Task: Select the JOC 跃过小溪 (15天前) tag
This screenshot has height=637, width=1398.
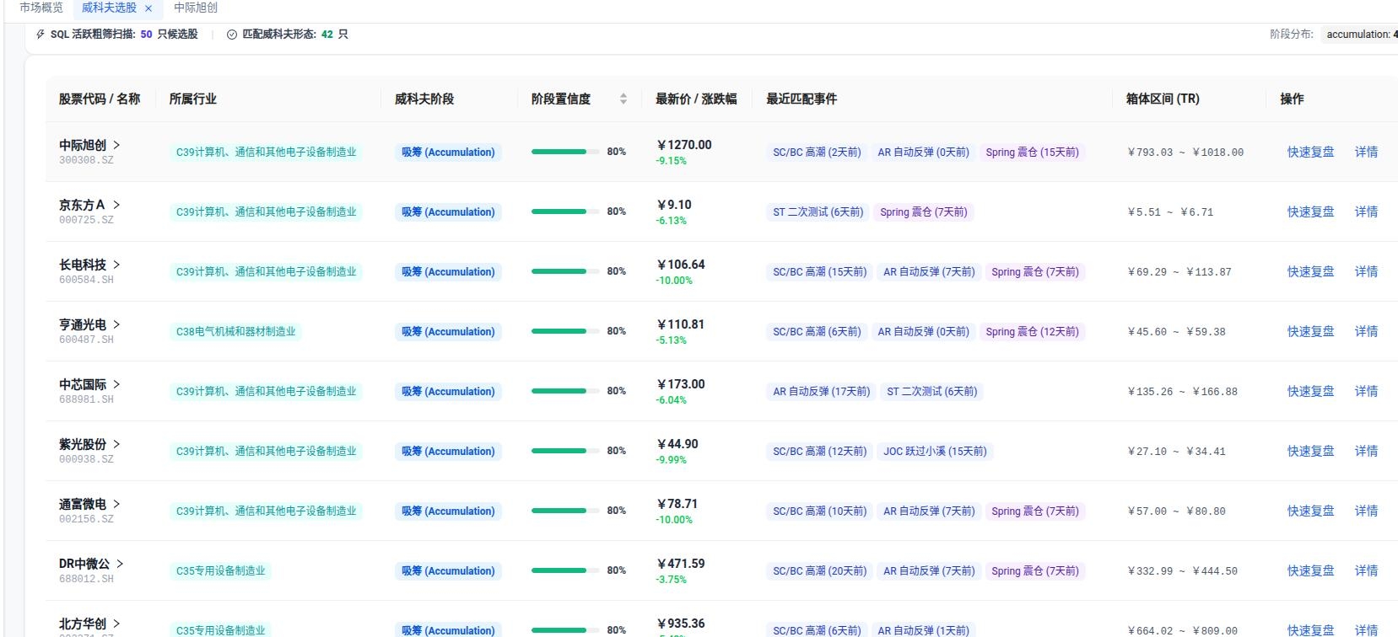Action: (935, 452)
